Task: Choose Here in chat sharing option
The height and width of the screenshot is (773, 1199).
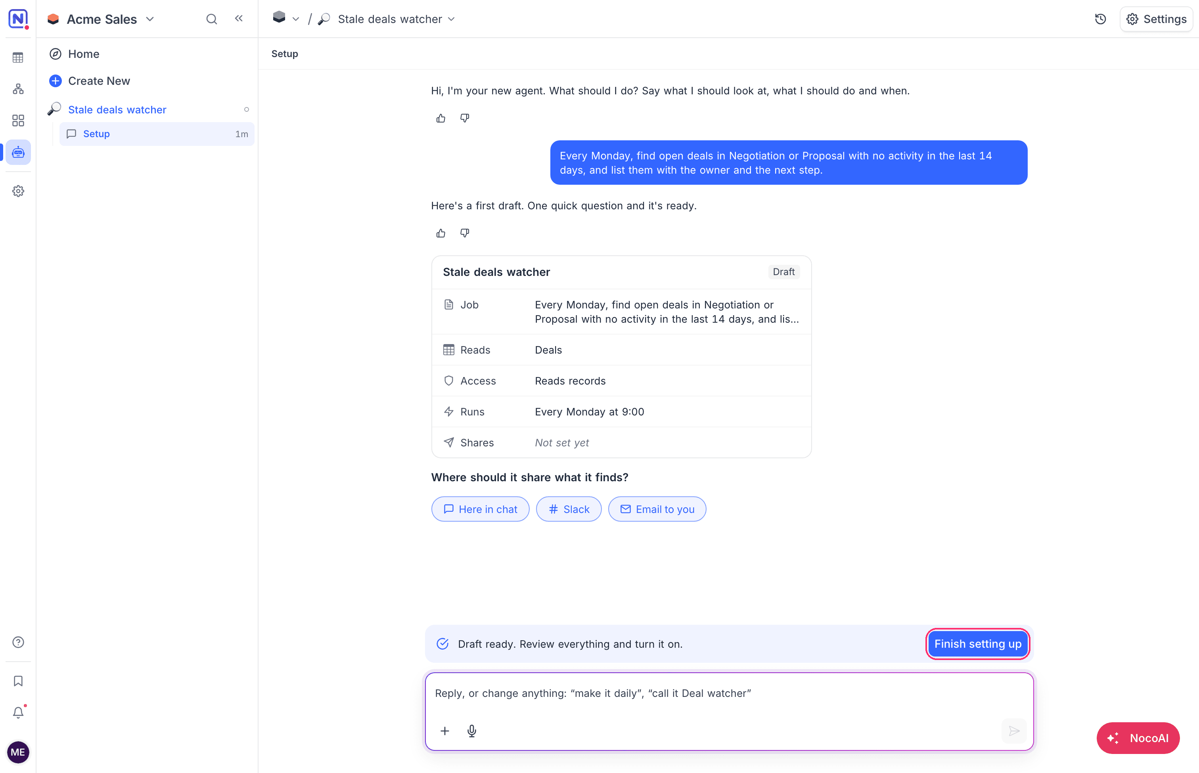Action: 480,509
